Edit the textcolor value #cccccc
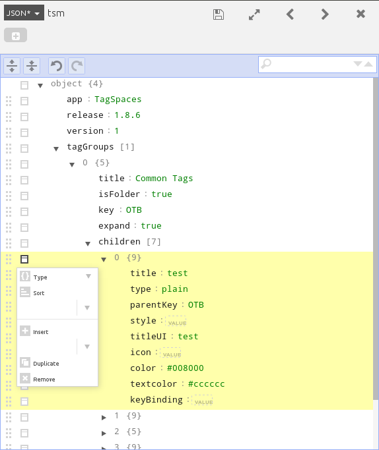 (206, 384)
